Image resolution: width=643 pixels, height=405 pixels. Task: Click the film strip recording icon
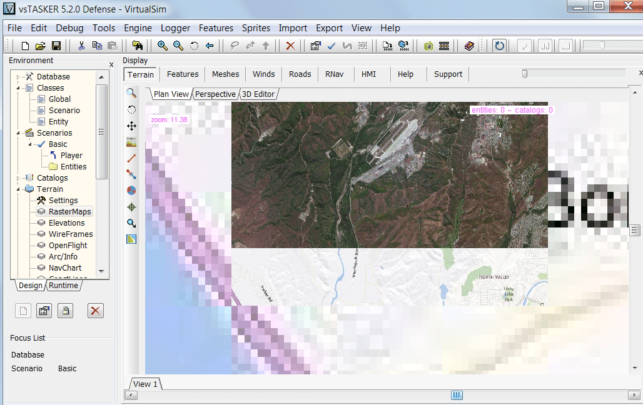[444, 46]
